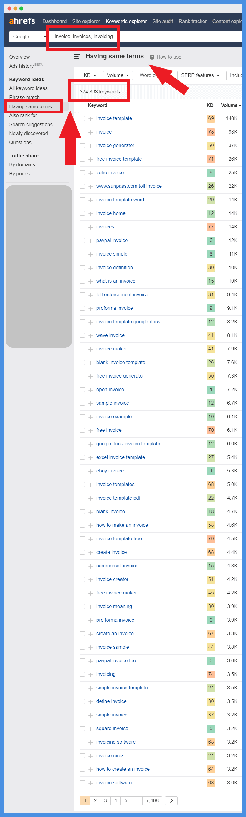The height and width of the screenshot is (817, 246).
Task: Click the How to use question mark icon
Action: [x=152, y=57]
